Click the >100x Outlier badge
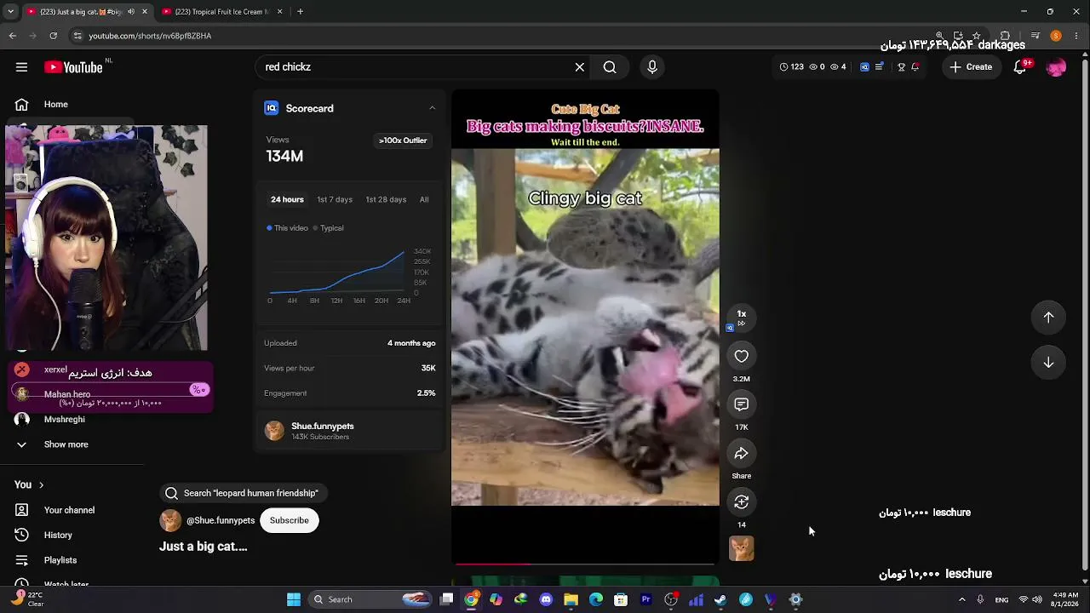This screenshot has height=613, width=1090. coord(403,140)
